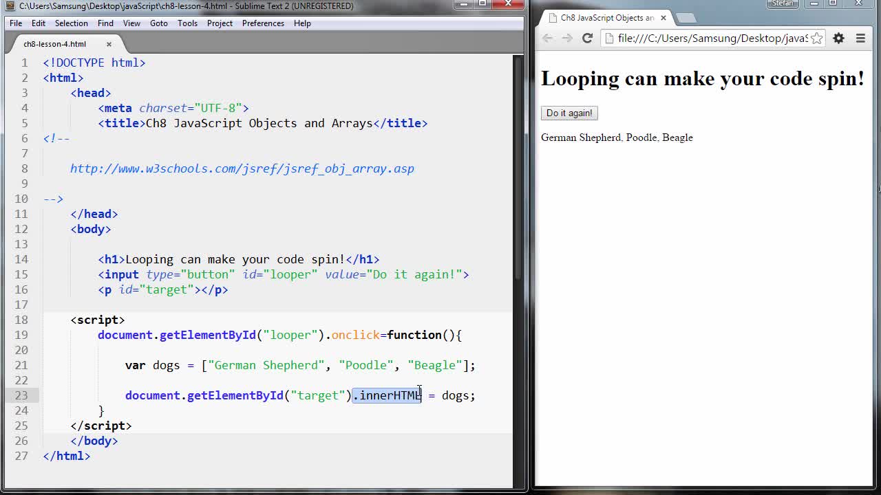Click the "Beagle" string in code
This screenshot has width=881, height=495.
click(x=435, y=365)
